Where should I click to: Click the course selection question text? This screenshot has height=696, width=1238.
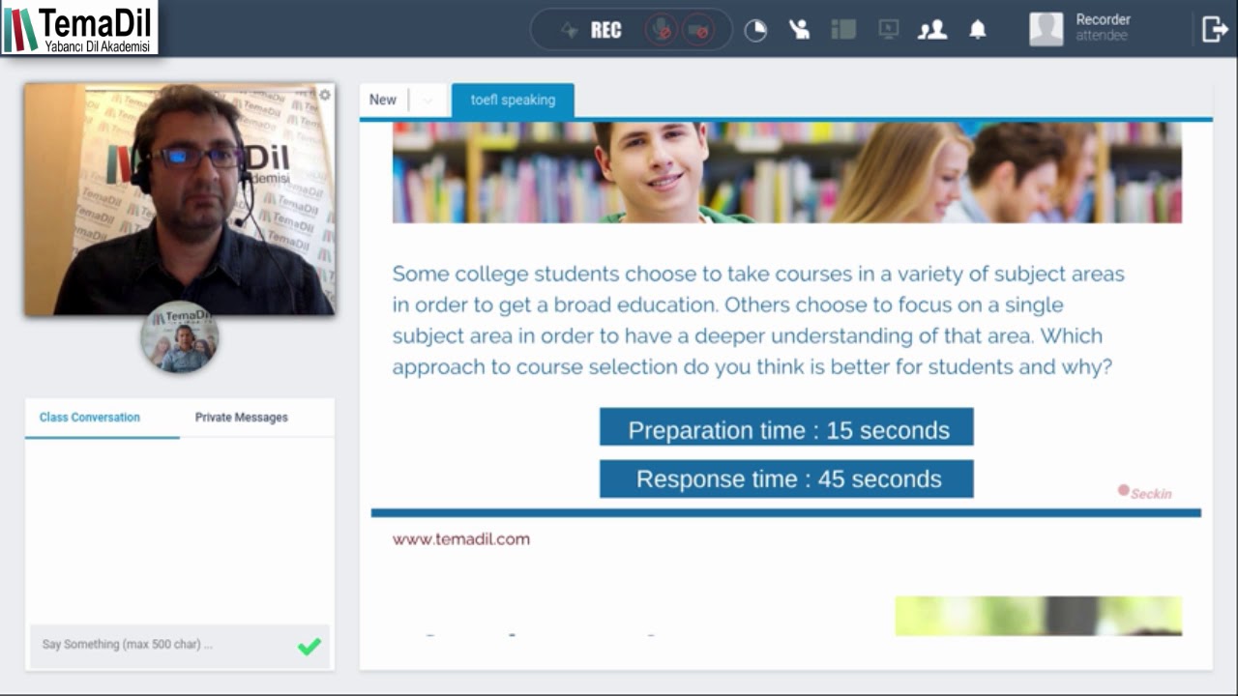(x=758, y=320)
